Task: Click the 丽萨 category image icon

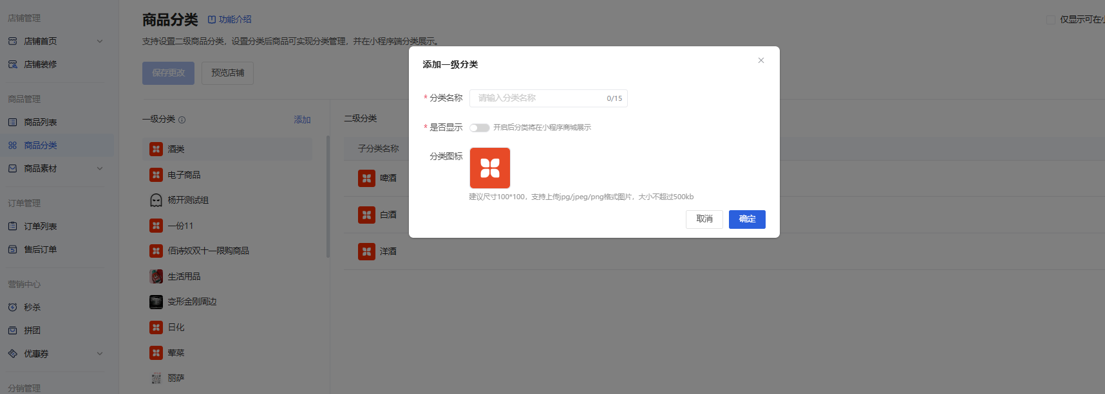Action: 156,378
